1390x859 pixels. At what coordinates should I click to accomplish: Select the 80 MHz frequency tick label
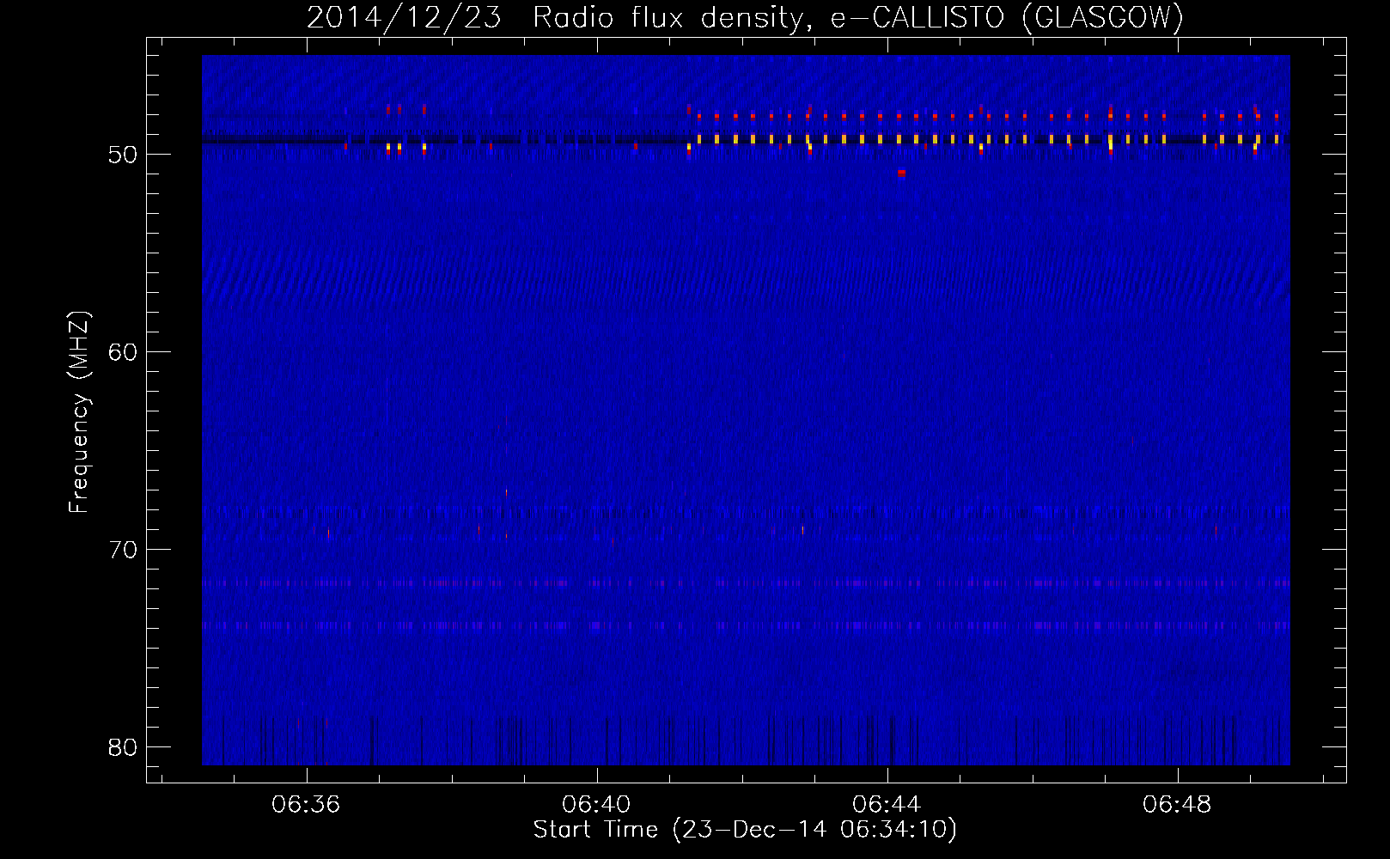pyautogui.click(x=123, y=747)
